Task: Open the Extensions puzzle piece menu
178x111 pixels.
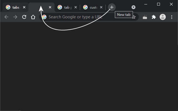Action: pos(154,17)
